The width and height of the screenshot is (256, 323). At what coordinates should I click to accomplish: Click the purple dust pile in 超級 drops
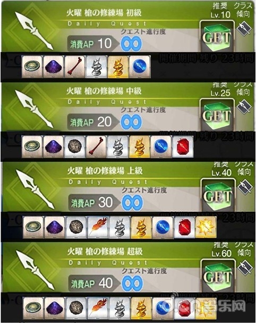coord(55,308)
